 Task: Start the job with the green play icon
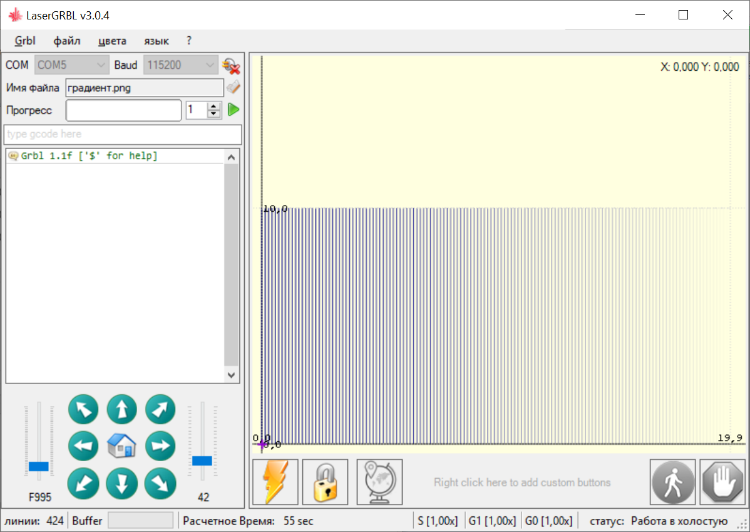tap(234, 109)
